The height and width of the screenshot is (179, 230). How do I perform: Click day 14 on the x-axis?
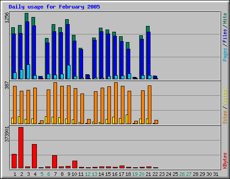(x=101, y=174)
